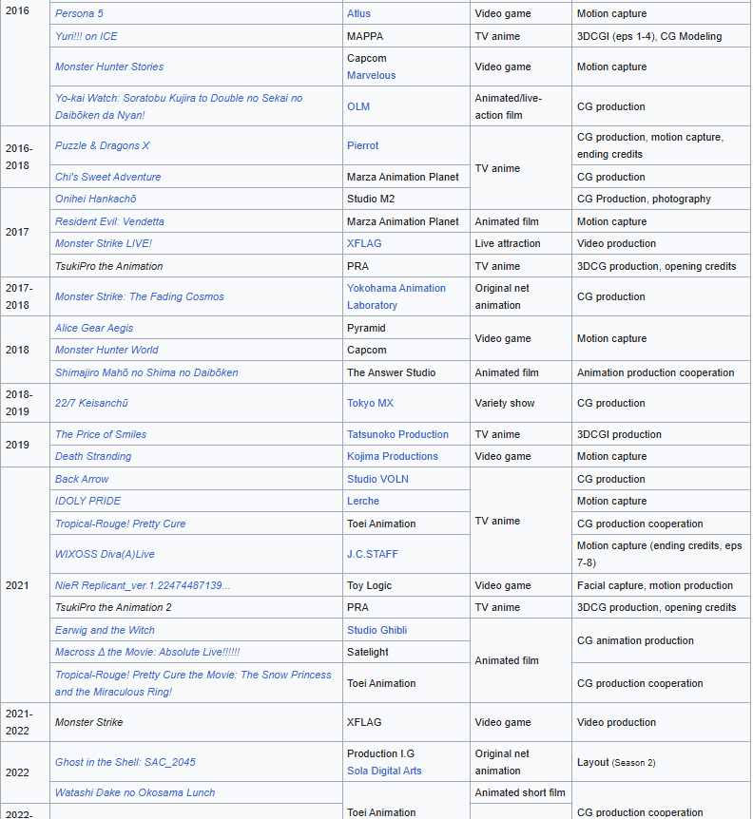Open the Death Stranding link
Image resolution: width=753 pixels, height=819 pixels.
coord(93,456)
